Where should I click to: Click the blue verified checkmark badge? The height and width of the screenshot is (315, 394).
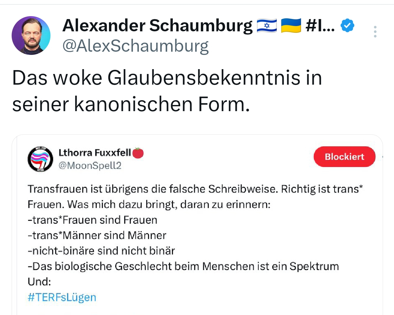coord(348,26)
